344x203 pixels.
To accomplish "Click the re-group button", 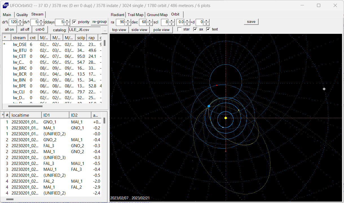I will tap(100, 22).
